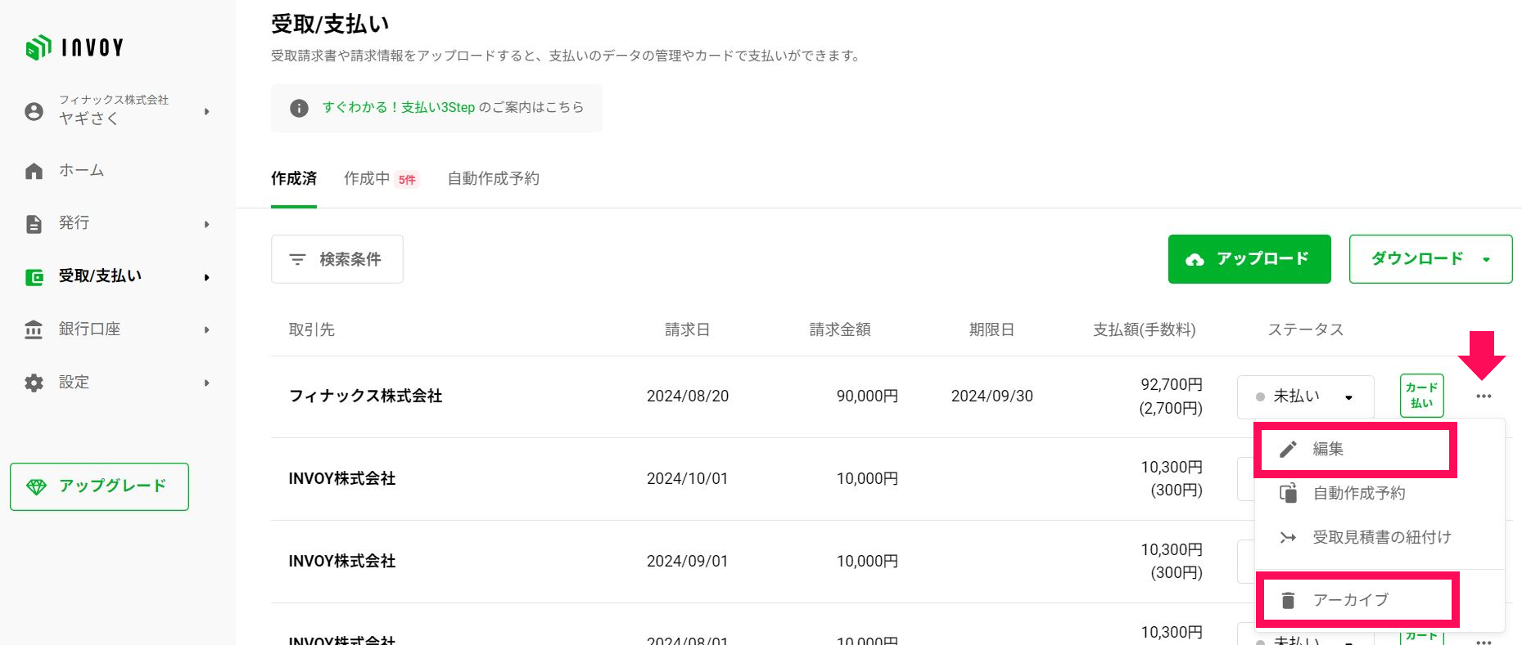Open the すぐわかる！支払い3Step guide link

tap(398, 108)
